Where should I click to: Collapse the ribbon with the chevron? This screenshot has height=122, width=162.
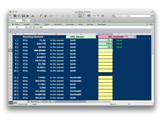147,24
